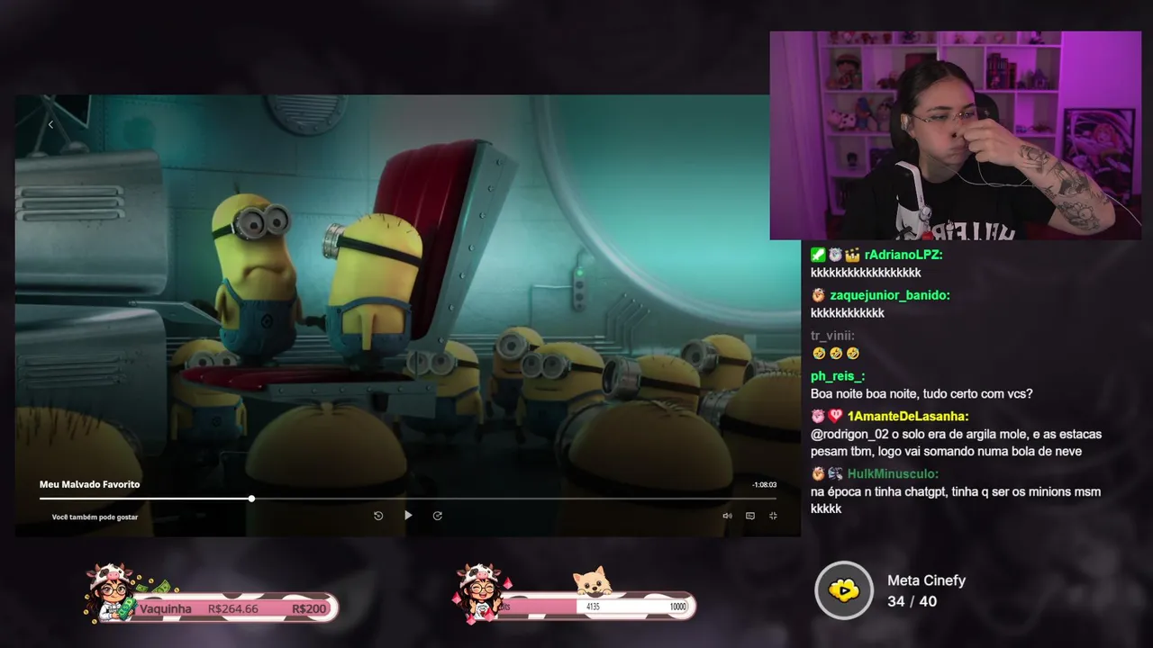Click the @rodrigon_02 mention in chat

(x=849, y=435)
